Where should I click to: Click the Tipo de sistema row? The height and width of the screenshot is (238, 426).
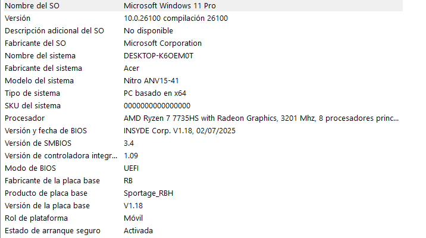tap(203, 93)
